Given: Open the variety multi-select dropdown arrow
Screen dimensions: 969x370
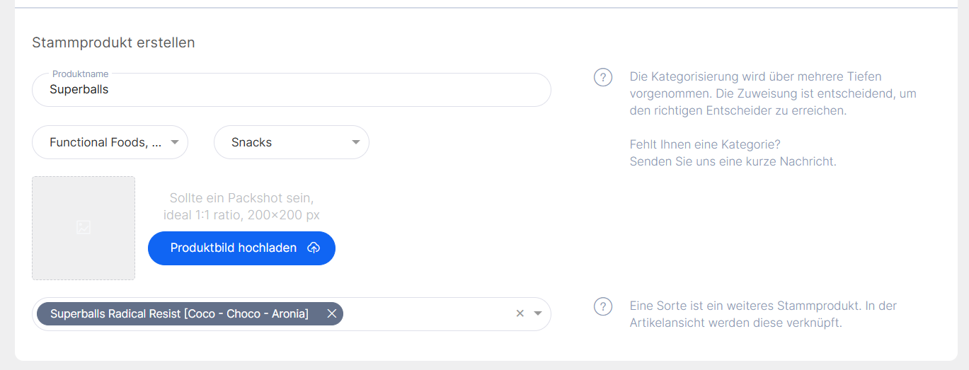Looking at the screenshot, I should click(538, 313).
